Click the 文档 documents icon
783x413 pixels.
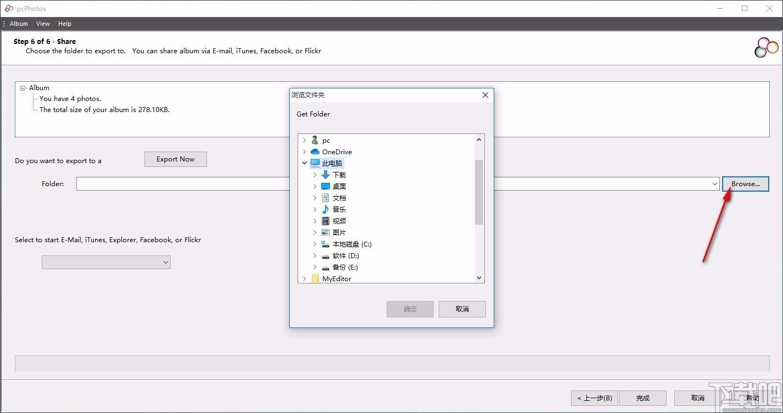(326, 198)
